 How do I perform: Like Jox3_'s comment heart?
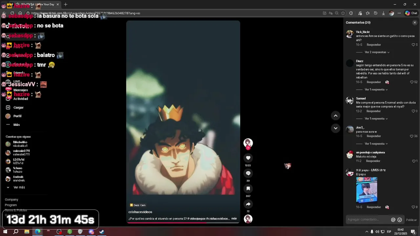coord(411,136)
